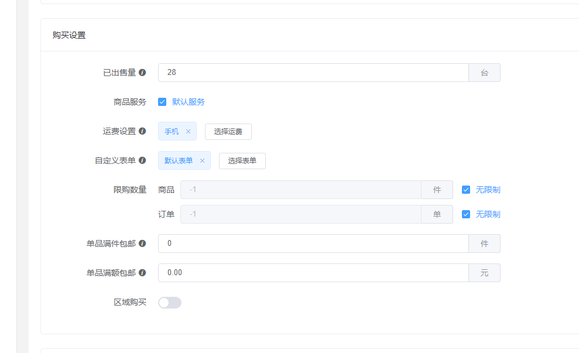Focus the 单品满额包邮 input showing 0.00

point(313,272)
